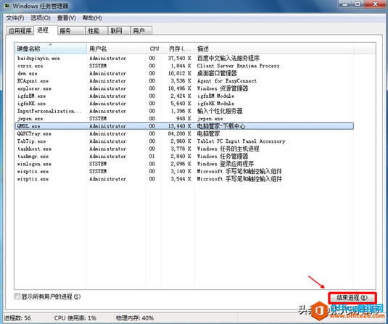This screenshot has height=324, width=388.
Task: Click the Task Manager title bar icon
Action: point(7,6)
